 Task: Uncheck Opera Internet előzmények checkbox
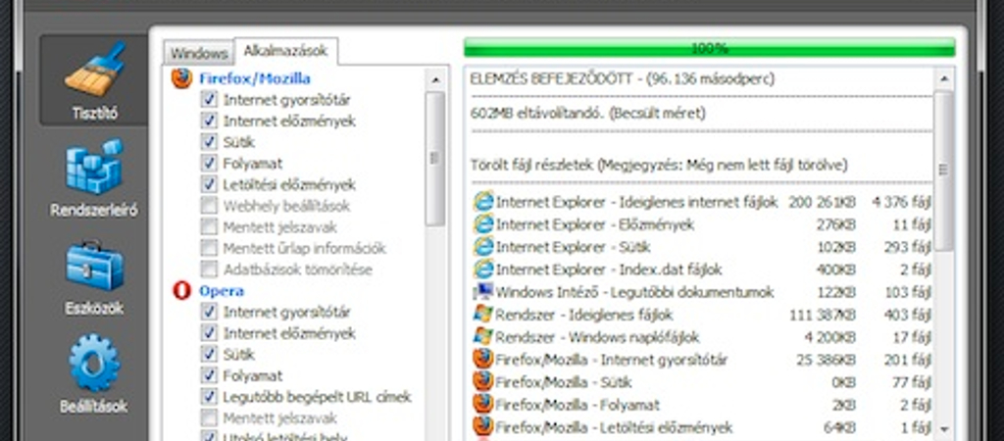[x=209, y=333]
